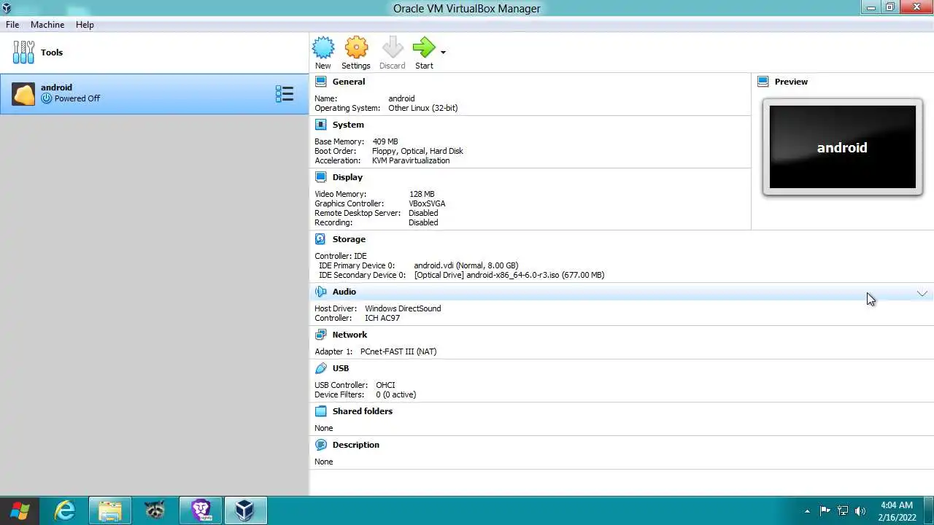Click the Storage section disk icon

[320, 239]
